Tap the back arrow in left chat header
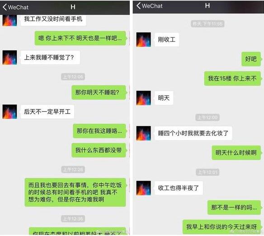The width and height of the screenshot is (264, 236). 5,7
